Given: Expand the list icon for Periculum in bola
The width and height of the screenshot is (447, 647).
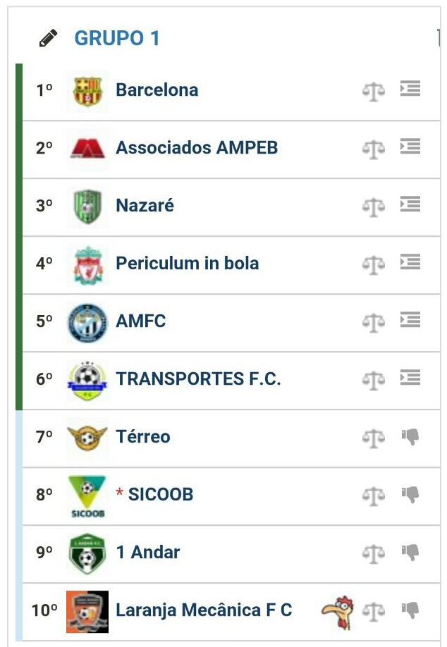Looking at the screenshot, I should tap(410, 262).
